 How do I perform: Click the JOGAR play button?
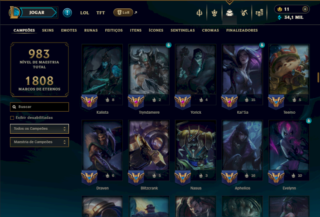[x=38, y=12]
